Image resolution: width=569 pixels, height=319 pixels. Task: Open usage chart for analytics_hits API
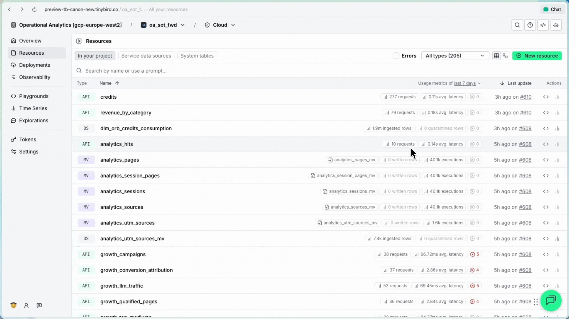click(x=557, y=144)
